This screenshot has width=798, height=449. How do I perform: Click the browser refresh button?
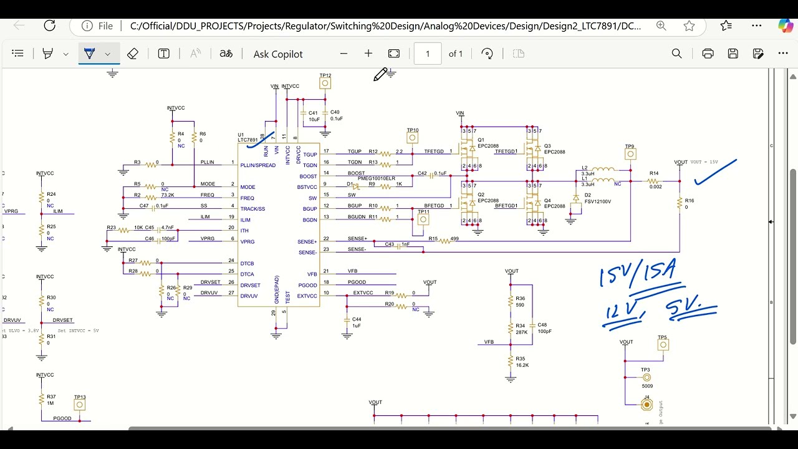coord(50,26)
